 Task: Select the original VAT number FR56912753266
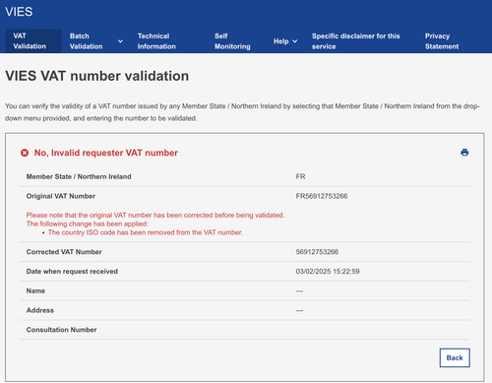click(322, 196)
